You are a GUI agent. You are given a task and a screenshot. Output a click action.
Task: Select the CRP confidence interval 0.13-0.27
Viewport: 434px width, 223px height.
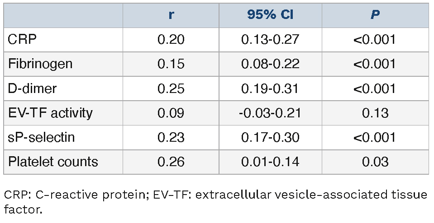[270, 40]
